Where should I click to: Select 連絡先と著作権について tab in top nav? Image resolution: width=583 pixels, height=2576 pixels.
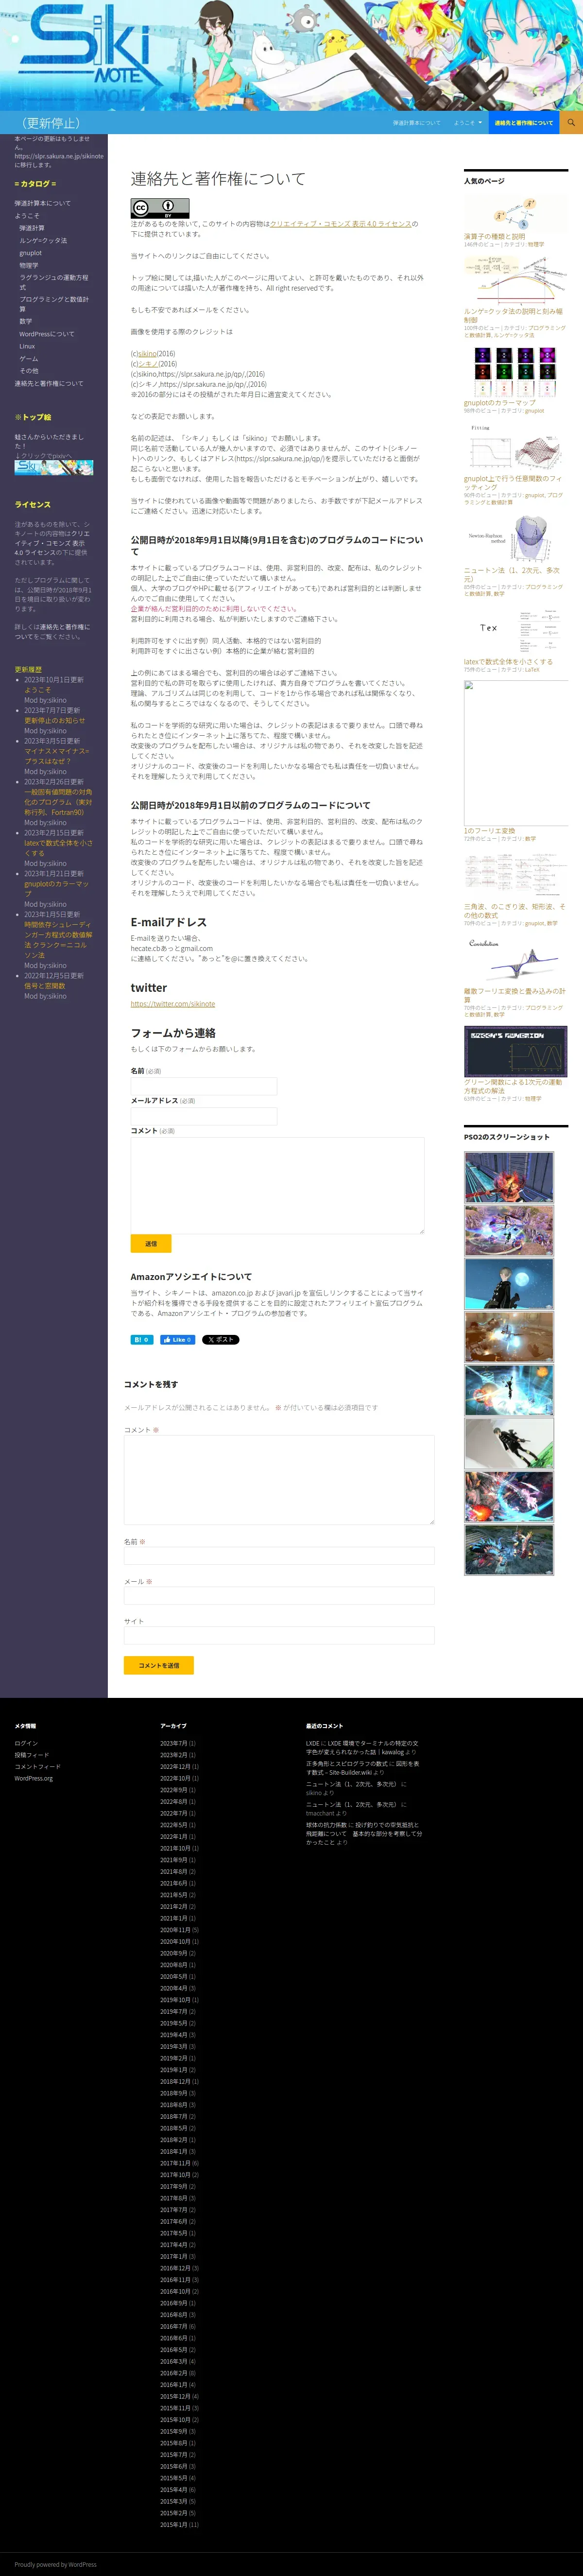pos(523,122)
